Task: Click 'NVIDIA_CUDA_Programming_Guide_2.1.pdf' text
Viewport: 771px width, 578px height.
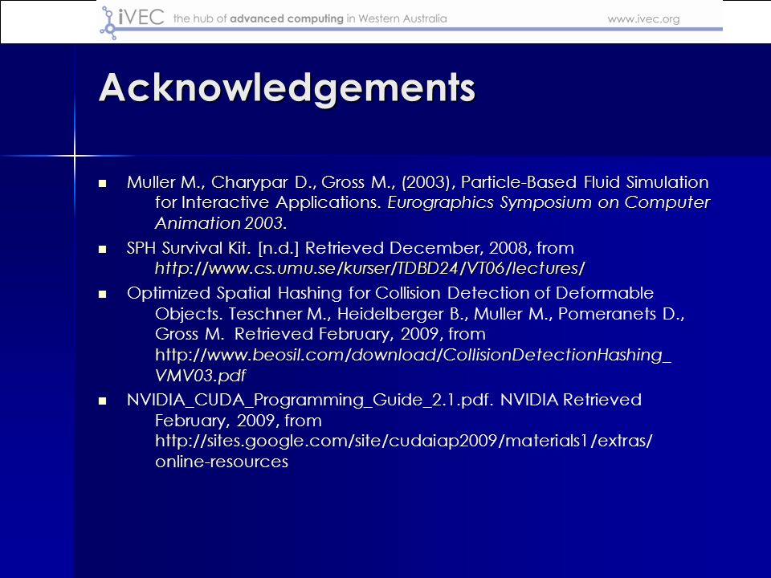Action: click(x=310, y=400)
